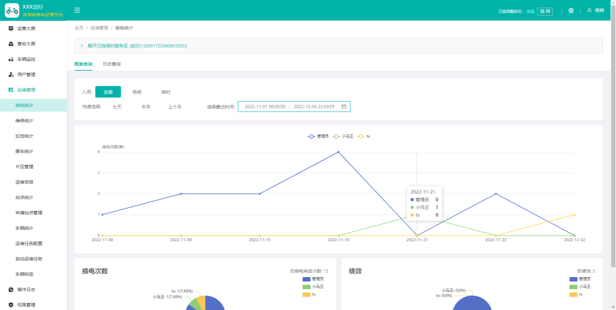The width and height of the screenshot is (616, 310).
Task: Open user profile icon next to 杨杨
Action: pos(589,10)
